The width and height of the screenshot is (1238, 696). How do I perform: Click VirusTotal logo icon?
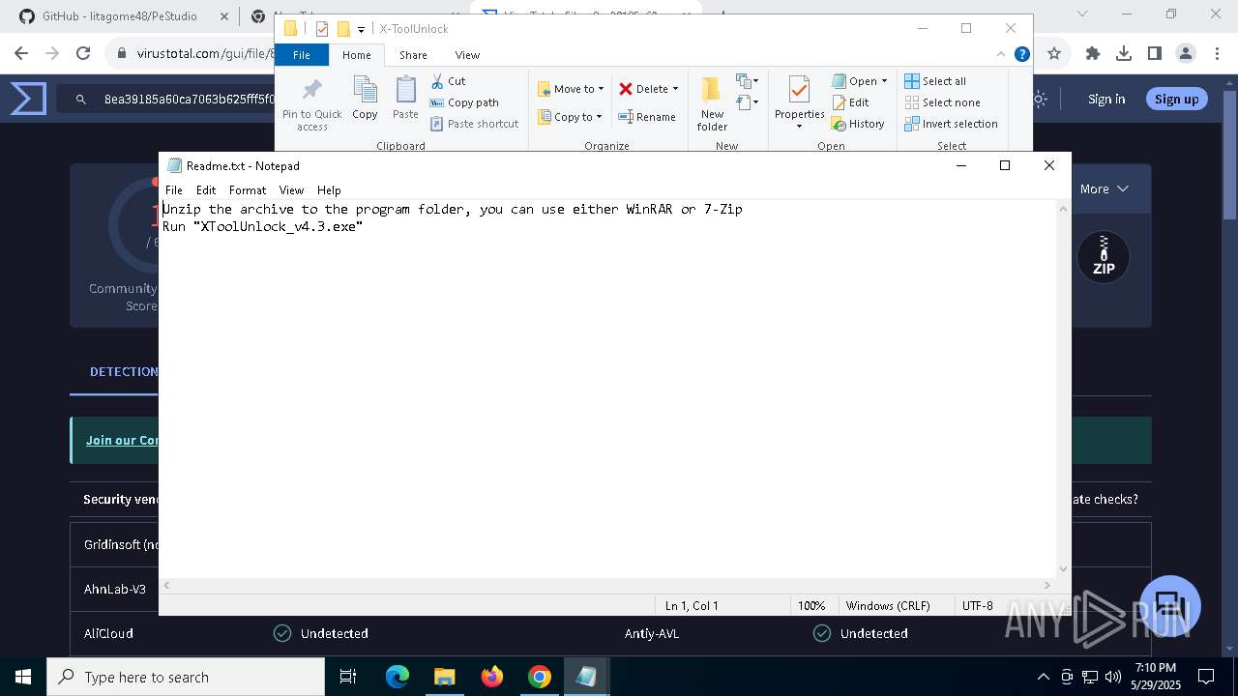tap(28, 99)
